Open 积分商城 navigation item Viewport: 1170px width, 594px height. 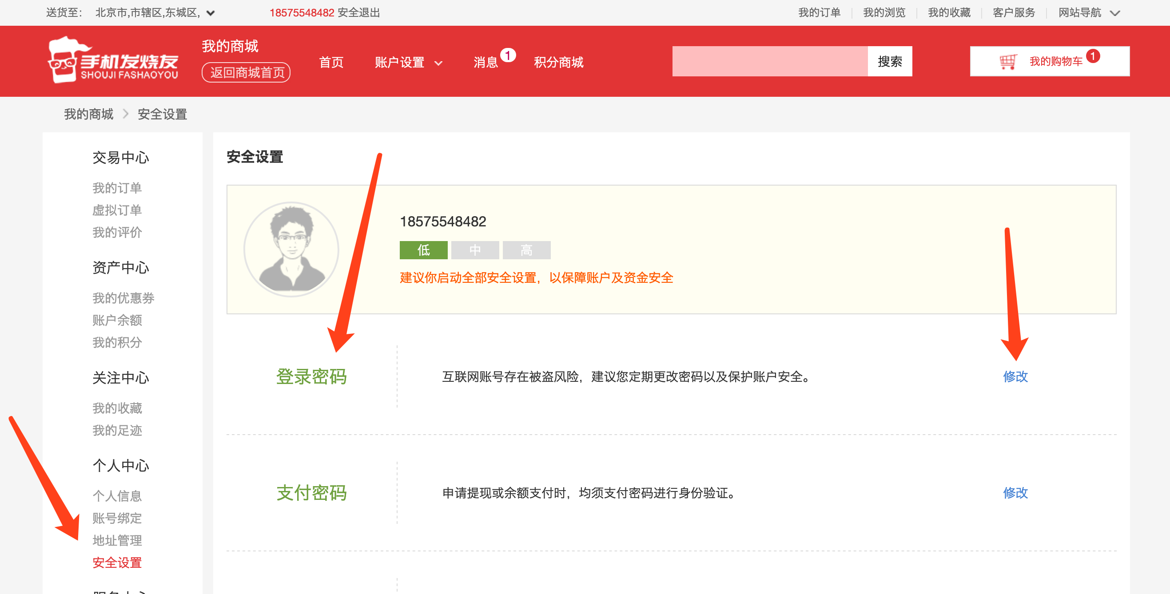558,62
